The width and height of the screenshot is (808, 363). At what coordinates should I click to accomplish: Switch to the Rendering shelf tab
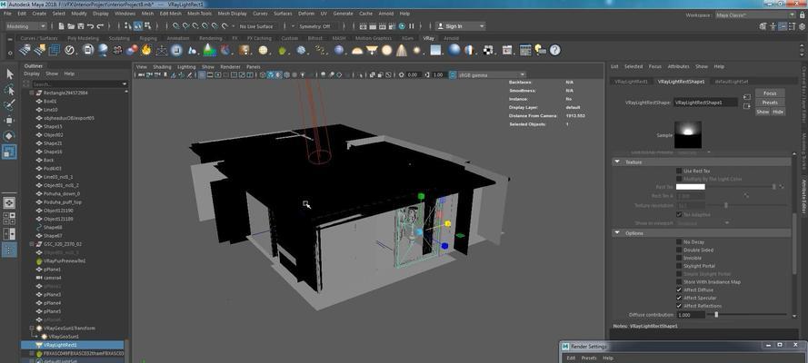pyautogui.click(x=210, y=38)
